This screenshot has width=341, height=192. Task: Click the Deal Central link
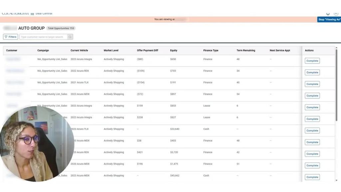click(x=44, y=14)
